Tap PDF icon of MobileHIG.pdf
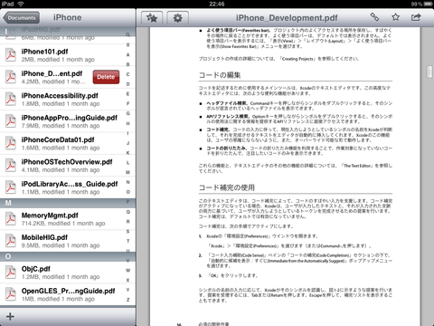This screenshot has width=434, height=326. coord(11,241)
